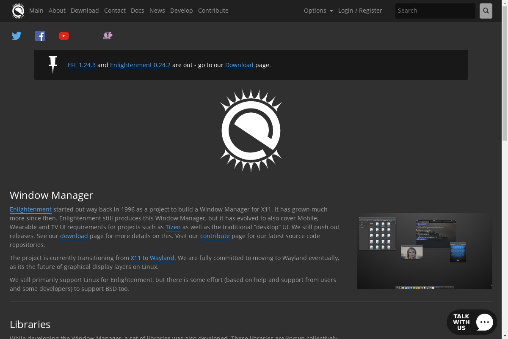The height and width of the screenshot is (339, 508).
Task: Focus the Search input field
Action: [435, 11]
